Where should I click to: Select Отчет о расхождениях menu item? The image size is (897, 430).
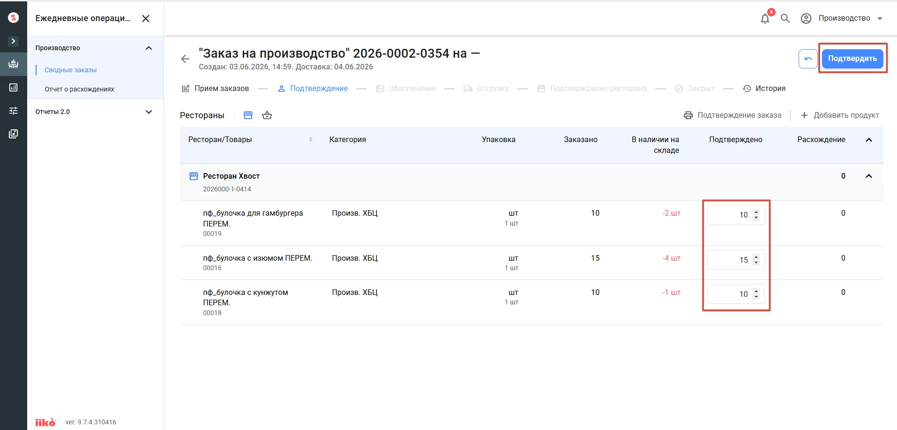pos(79,89)
